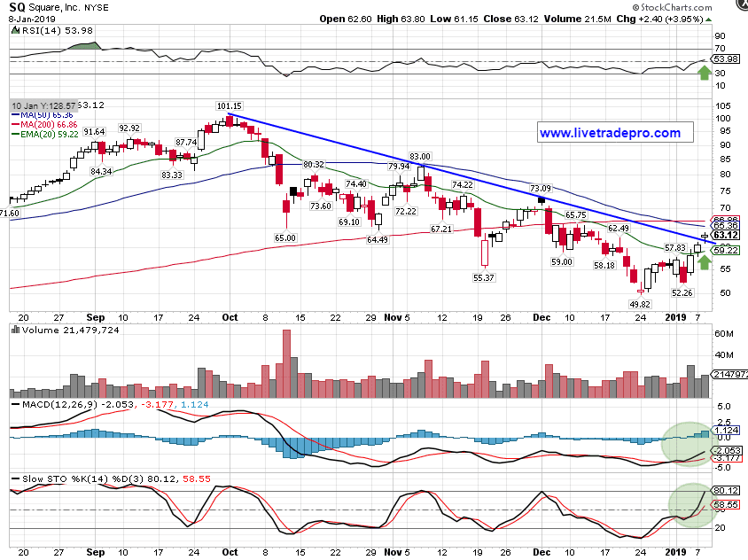Select the MA(50) 65.36 legend entry

(43, 115)
